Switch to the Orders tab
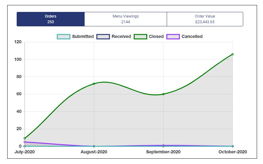The image size is (263, 164). click(x=50, y=19)
